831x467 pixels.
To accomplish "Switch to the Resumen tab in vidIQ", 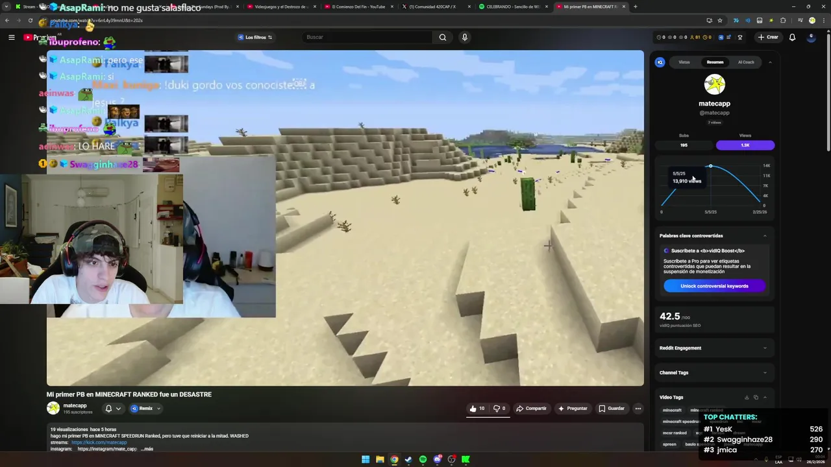I will 715,62.
